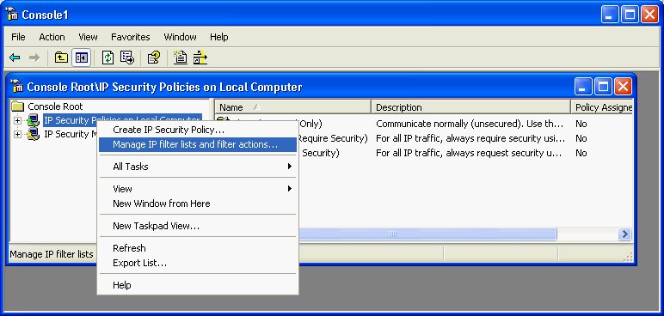Screen dimensions: 664x316
Task: Click the Export List toolbar icon
Action: (x=127, y=58)
